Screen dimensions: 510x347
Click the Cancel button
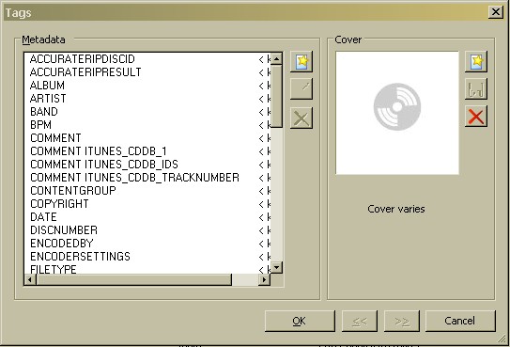coord(460,321)
